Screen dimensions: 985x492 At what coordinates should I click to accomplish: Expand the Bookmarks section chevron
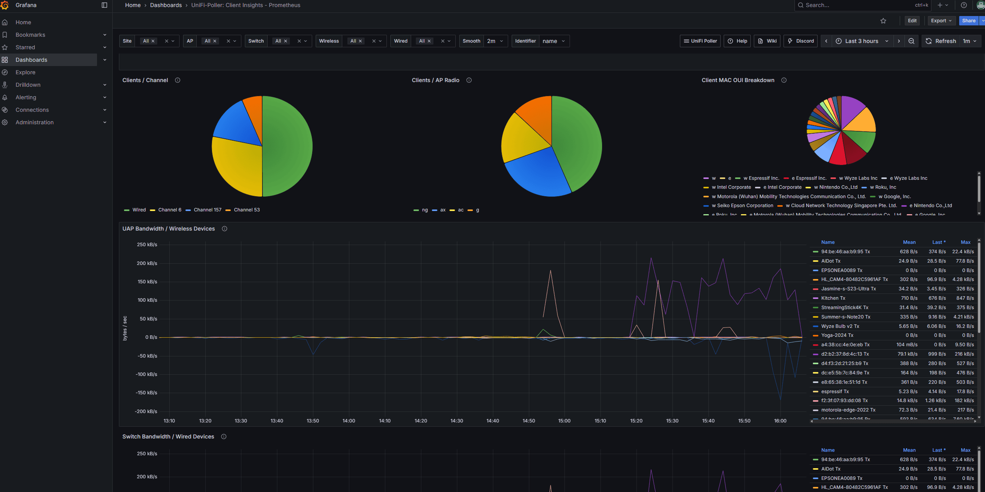click(x=105, y=35)
